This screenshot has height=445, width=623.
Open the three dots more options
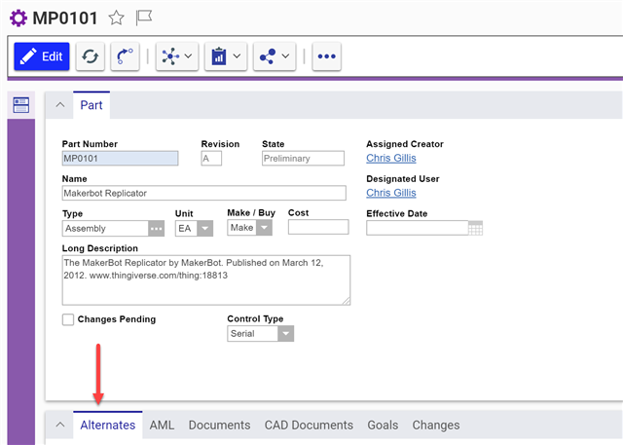tap(327, 56)
